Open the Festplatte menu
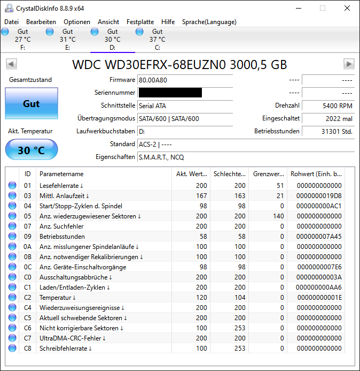The height and width of the screenshot is (371, 360). pyautogui.click(x=140, y=22)
